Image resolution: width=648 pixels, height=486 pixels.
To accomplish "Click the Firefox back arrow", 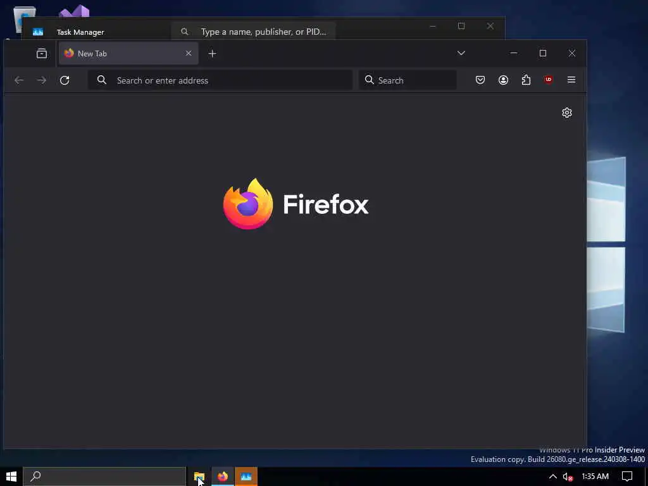I will coord(18,80).
